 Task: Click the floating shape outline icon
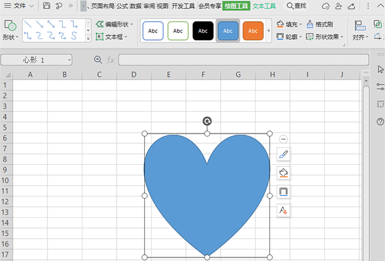283,192
